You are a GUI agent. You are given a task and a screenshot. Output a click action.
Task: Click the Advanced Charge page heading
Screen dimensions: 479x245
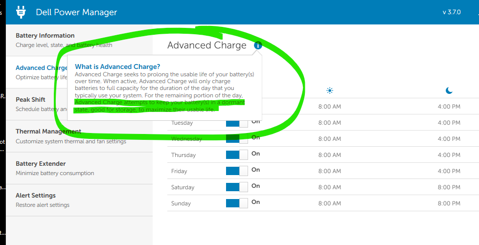(207, 45)
